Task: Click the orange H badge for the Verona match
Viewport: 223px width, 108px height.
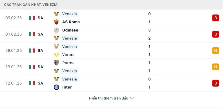Action: (x=215, y=51)
